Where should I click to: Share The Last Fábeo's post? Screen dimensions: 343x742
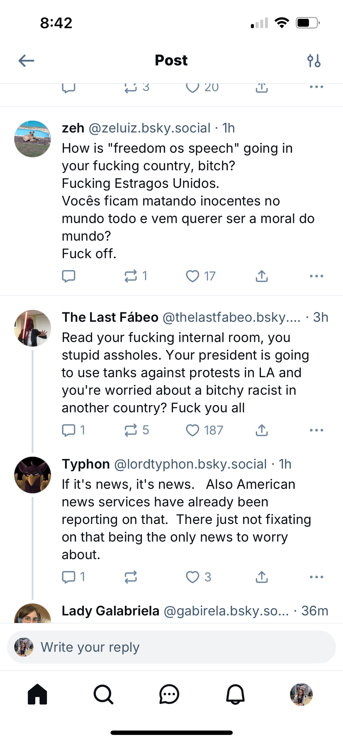[262, 430]
